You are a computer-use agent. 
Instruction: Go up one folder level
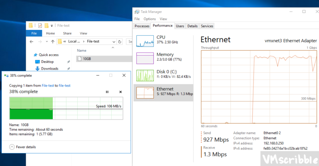point(52,41)
